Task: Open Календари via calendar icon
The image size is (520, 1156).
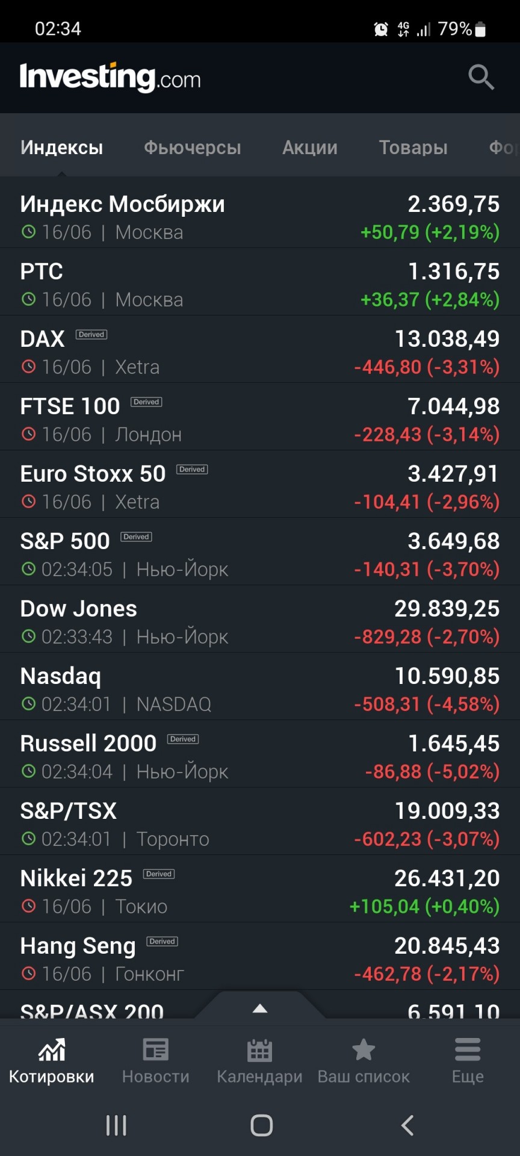Action: pyautogui.click(x=260, y=1050)
